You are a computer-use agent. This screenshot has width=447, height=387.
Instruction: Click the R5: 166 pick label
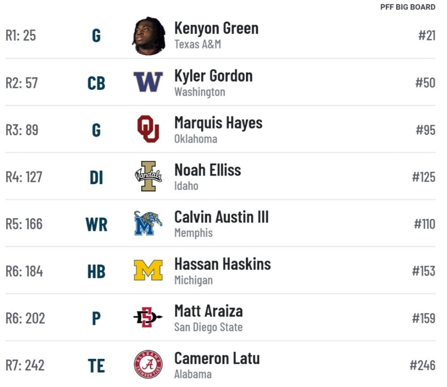click(24, 224)
